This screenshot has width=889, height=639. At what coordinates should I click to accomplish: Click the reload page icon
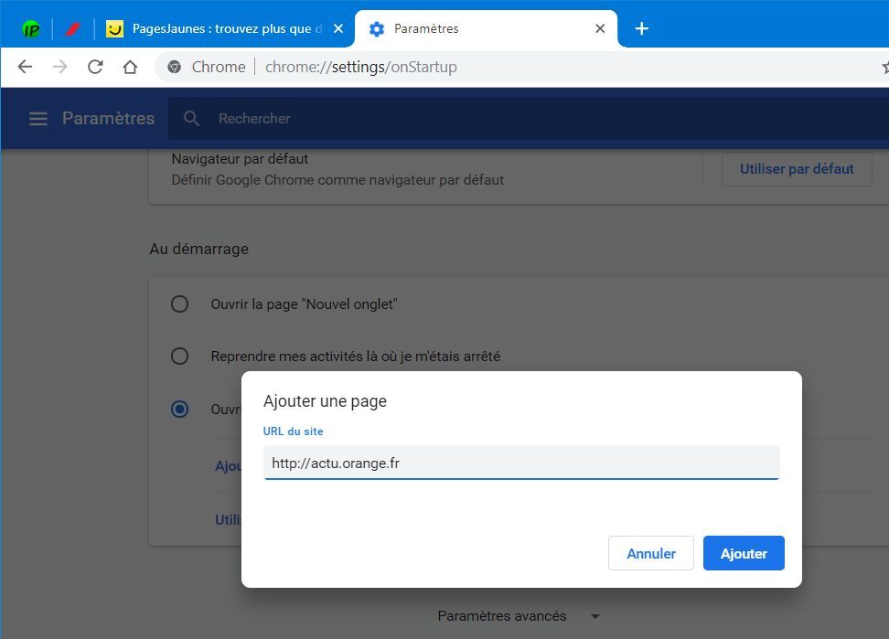tap(95, 67)
